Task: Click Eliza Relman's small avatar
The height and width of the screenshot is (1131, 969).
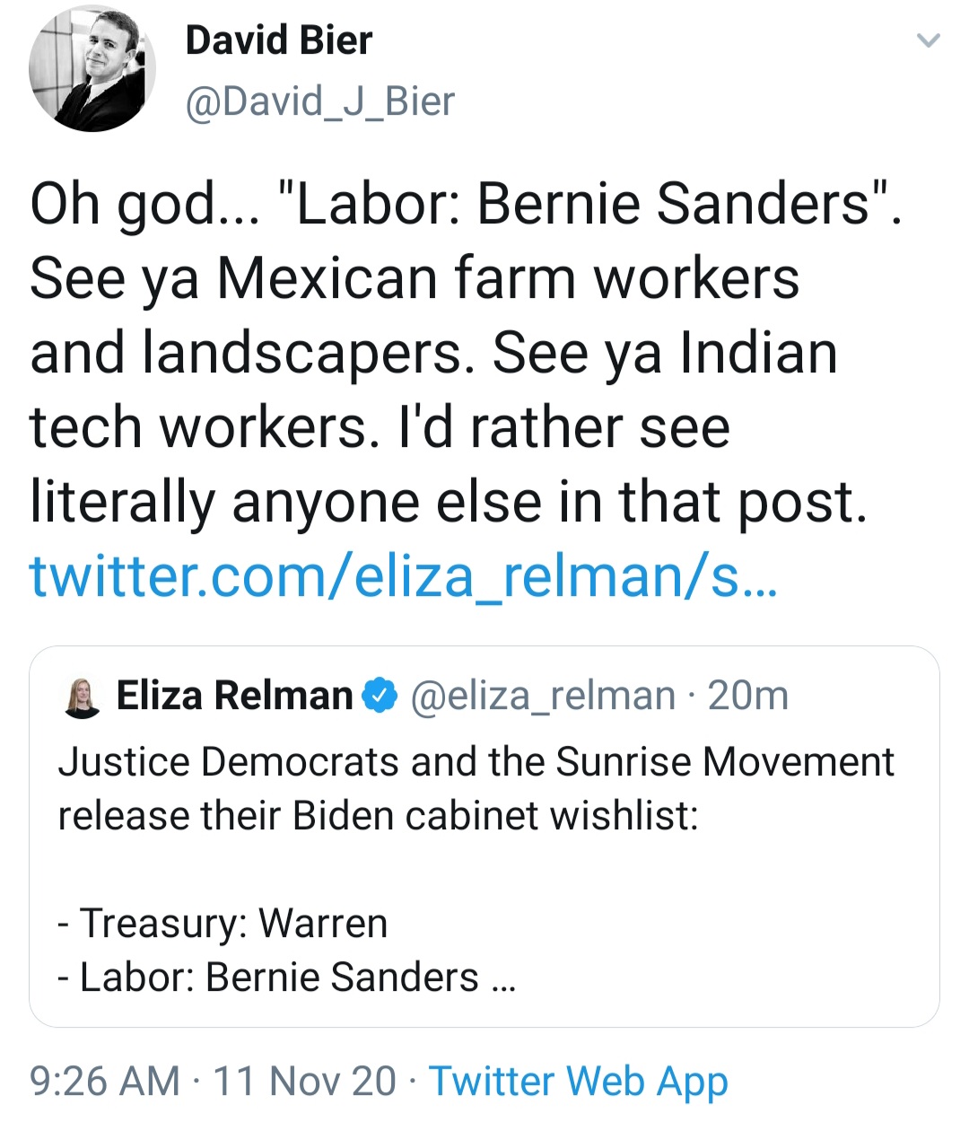Action: pyautogui.click(x=83, y=697)
